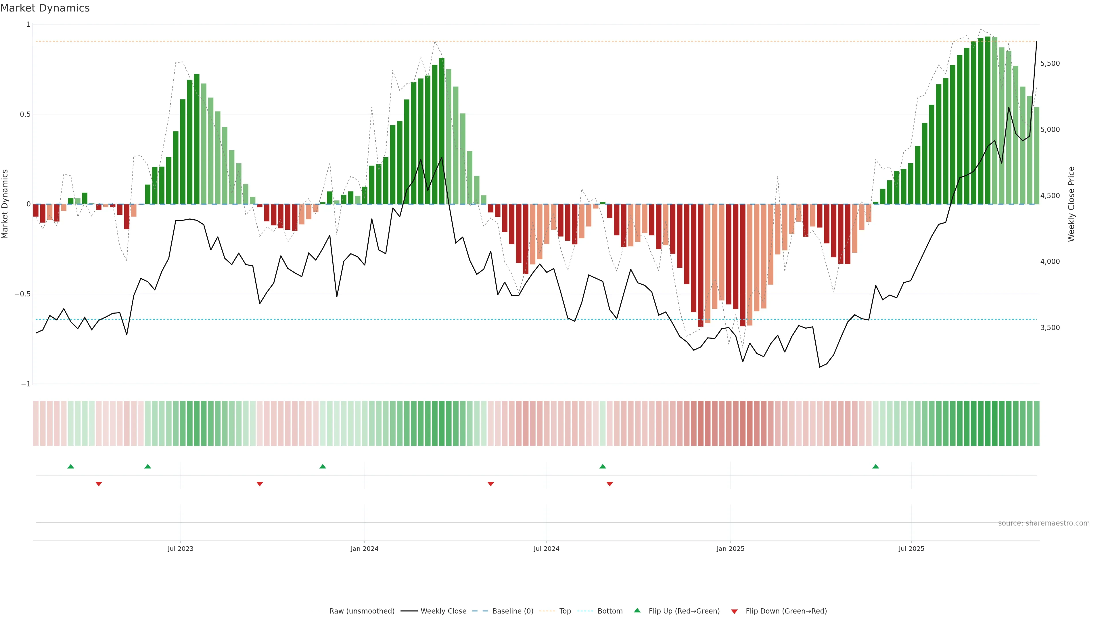The height and width of the screenshot is (621, 1104).
Task: Click the 5,500 Weekly Close Price axis tick
Action: 1050,64
